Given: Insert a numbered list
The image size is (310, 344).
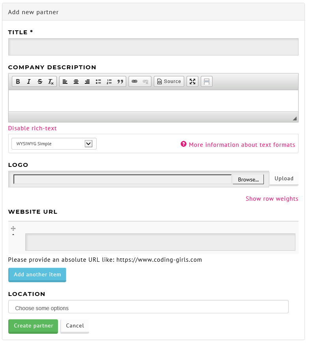Looking at the screenshot, I should (109, 81).
